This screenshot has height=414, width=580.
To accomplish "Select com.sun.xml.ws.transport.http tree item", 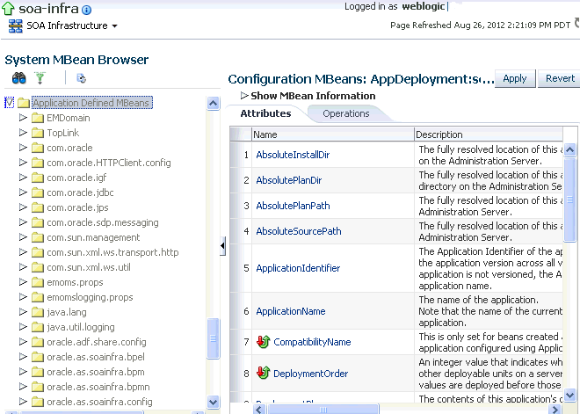I will click(112, 252).
